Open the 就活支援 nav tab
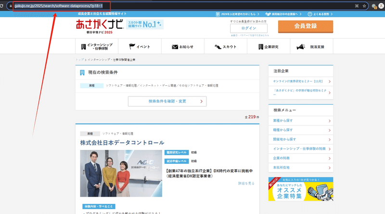Screen dimensions: 385x214 pos(311,46)
